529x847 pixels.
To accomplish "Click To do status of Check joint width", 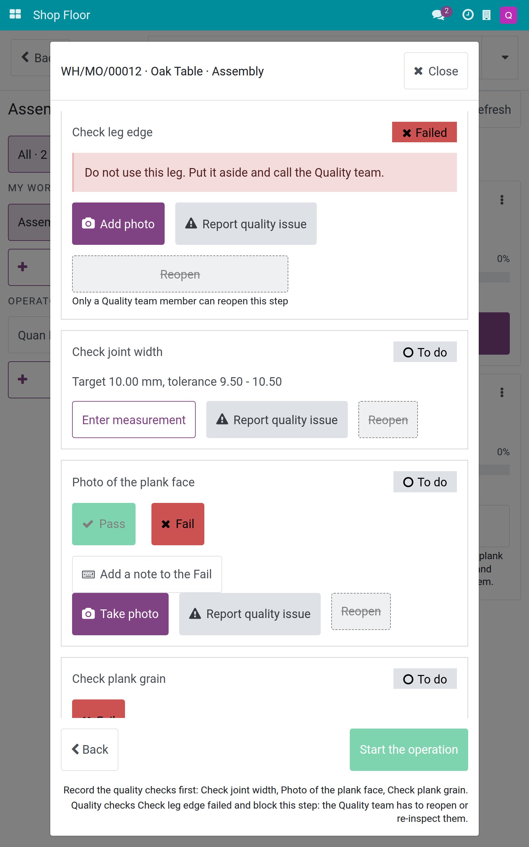I will 425,352.
